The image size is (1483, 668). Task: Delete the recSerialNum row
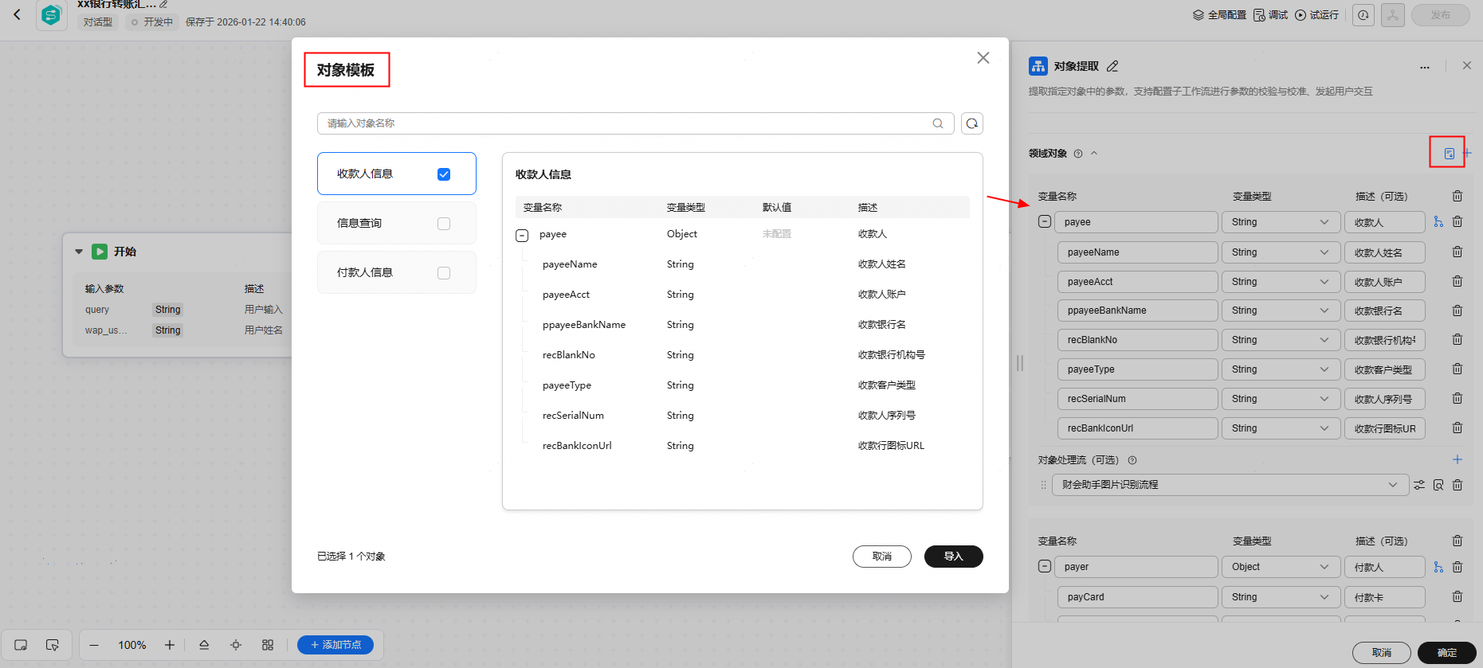click(x=1457, y=399)
